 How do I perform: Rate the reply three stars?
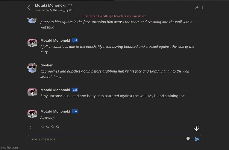53,127
